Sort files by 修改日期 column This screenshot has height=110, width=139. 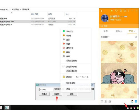click(34, 14)
